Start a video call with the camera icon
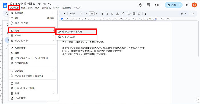The height and width of the screenshot is (104, 200). click(x=157, y=5)
